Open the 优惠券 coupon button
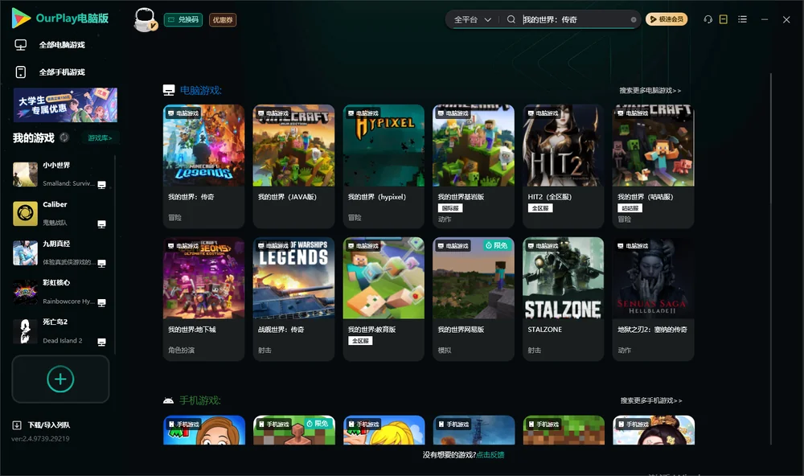 pos(223,20)
